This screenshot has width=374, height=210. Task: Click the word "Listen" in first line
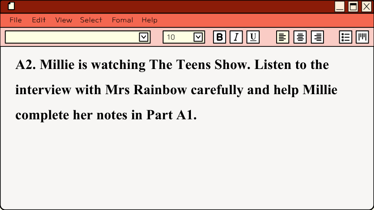(273, 65)
